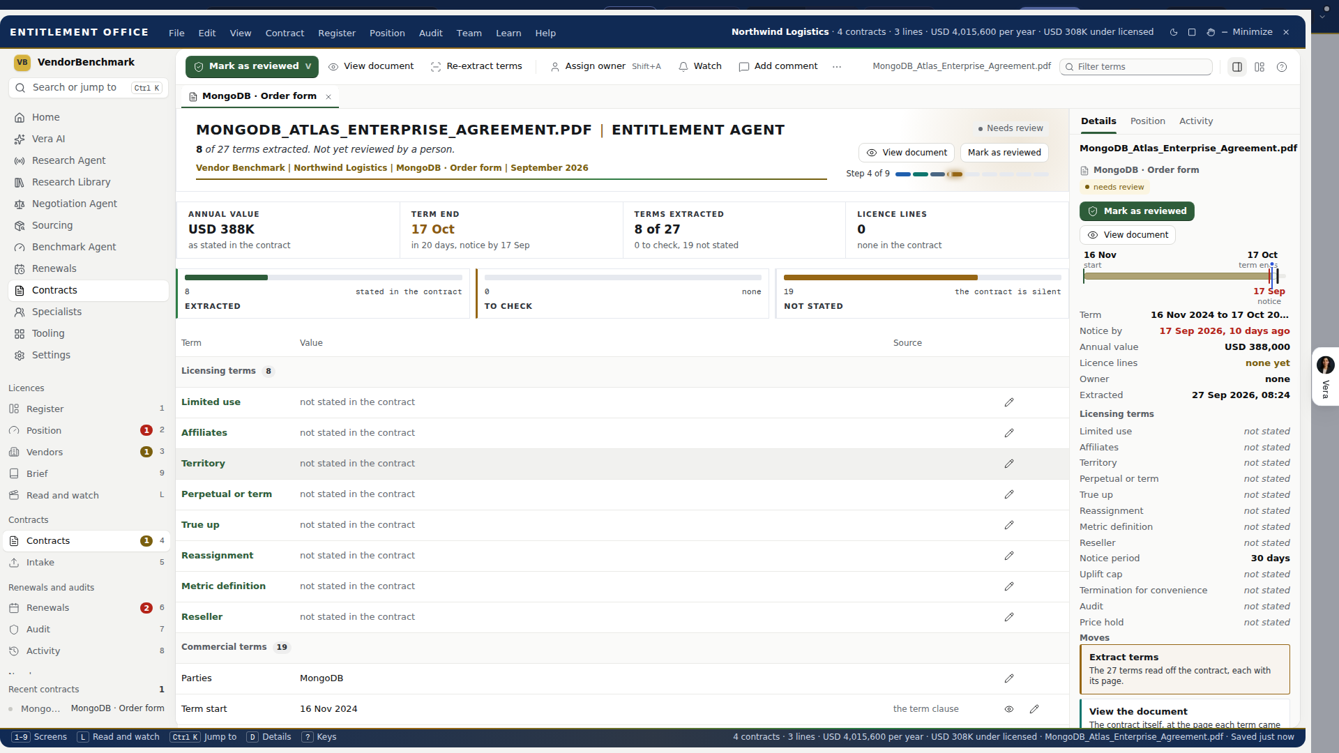This screenshot has width=1339, height=753.
Task: Toggle the side panel layout icon
Action: (x=1237, y=67)
